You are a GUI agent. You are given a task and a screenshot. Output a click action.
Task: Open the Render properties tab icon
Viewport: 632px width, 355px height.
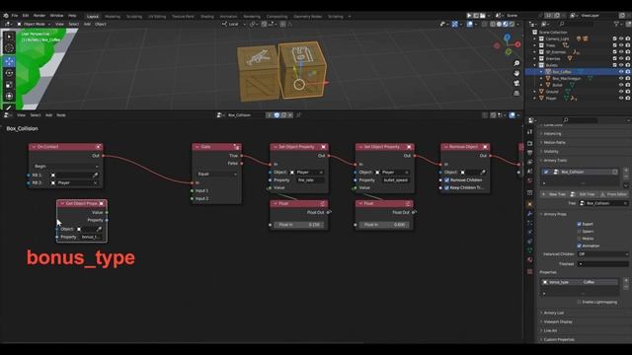(529, 143)
